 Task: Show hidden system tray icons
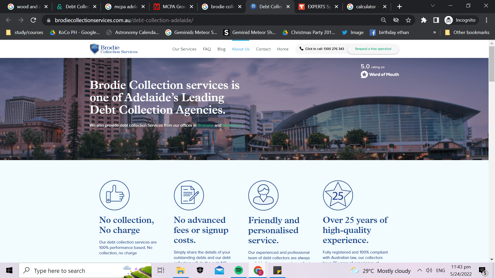[420, 270]
